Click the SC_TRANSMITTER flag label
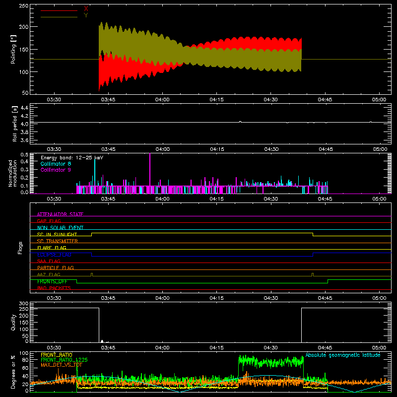This screenshot has width=397, height=397. (x=58, y=241)
